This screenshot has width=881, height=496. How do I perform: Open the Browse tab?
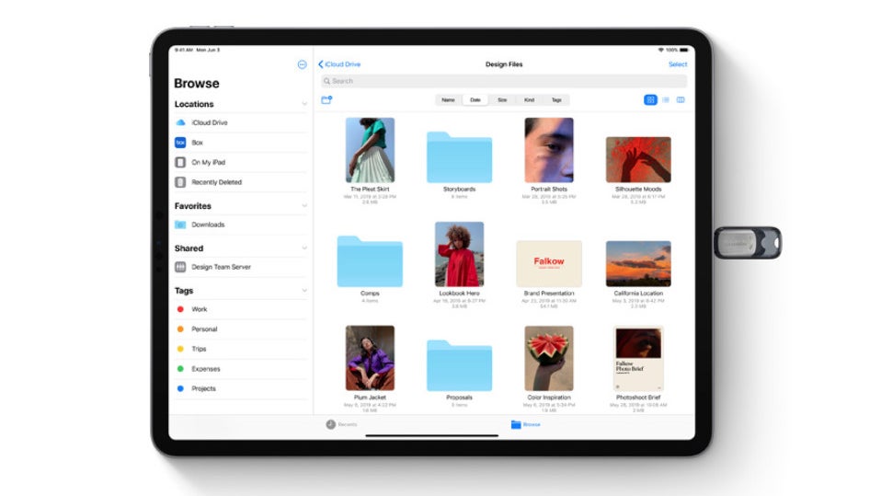526,424
